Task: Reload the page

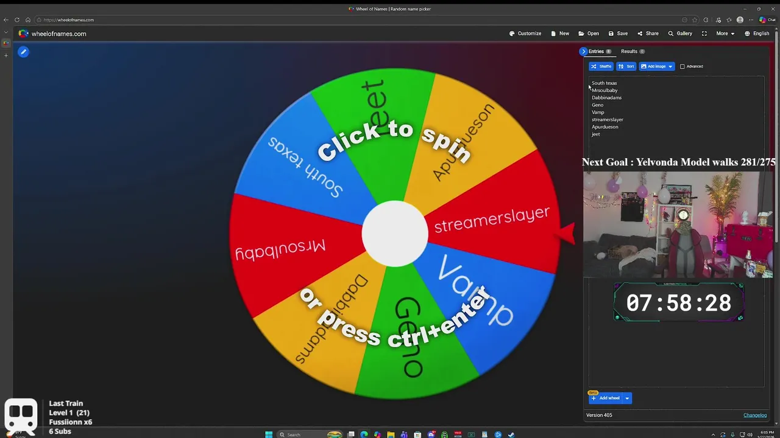Action: [x=17, y=19]
